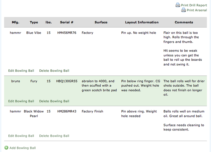Click the printer icon beside Print Drill Report
Screen dimensions: 211x152
[x=178, y=5]
